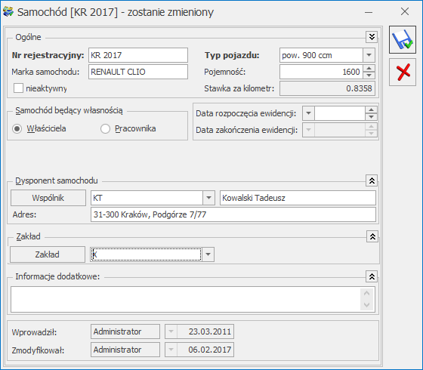Select the Pracownika radio button

point(105,129)
